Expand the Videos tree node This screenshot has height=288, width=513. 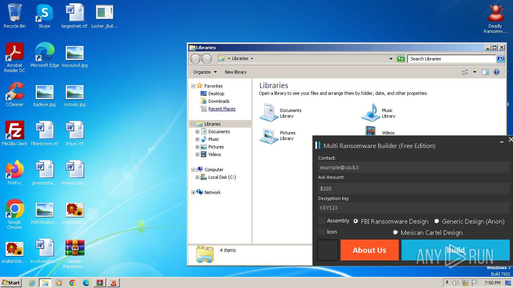[x=197, y=154]
